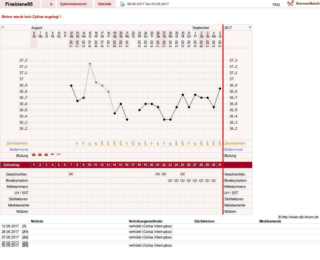Click cervical mucus 'f' symbol on day 16
The width and height of the screenshot is (320, 260).
(127, 144)
